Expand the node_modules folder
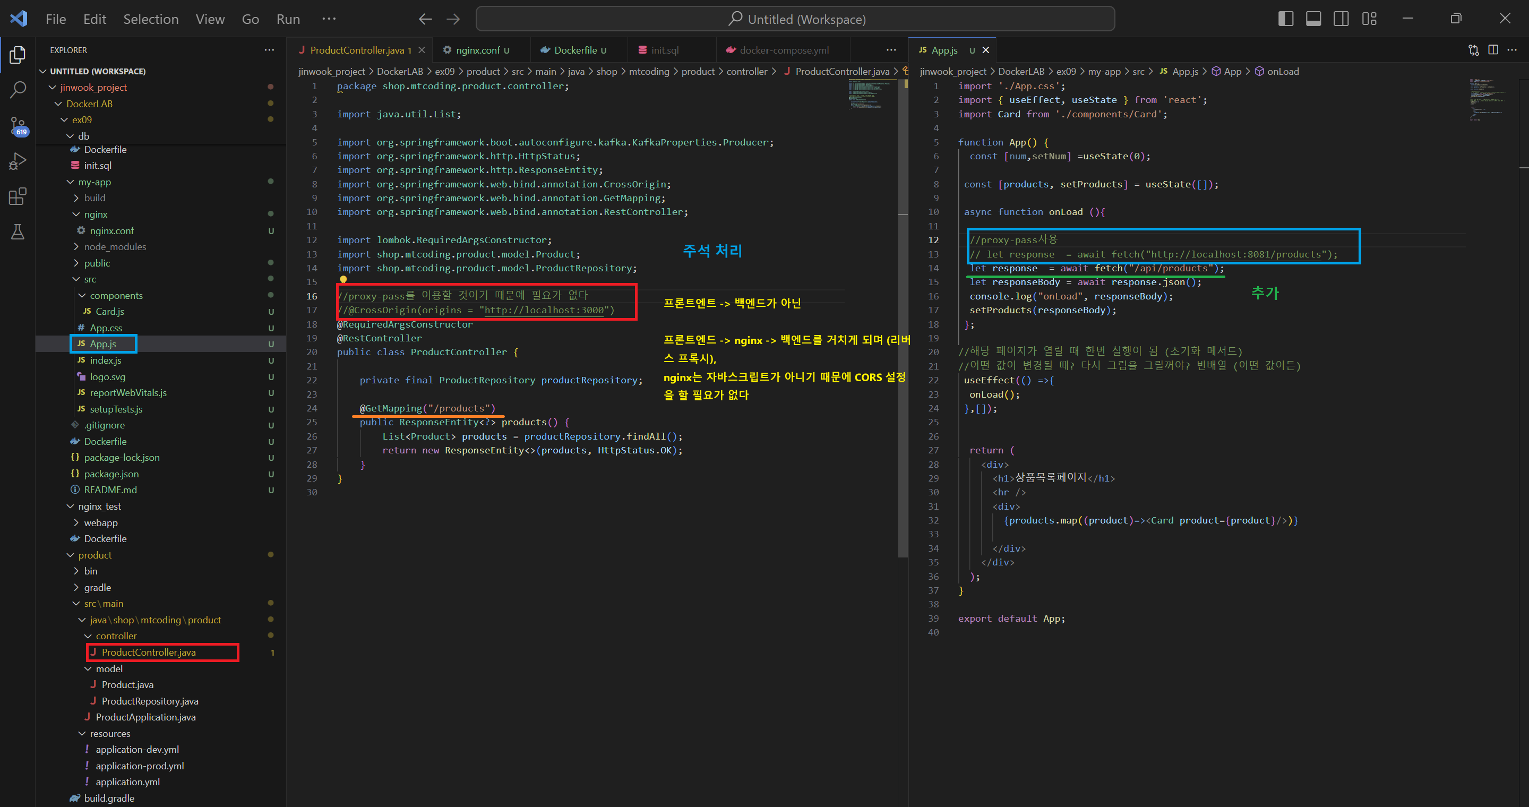The image size is (1529, 807). point(115,247)
